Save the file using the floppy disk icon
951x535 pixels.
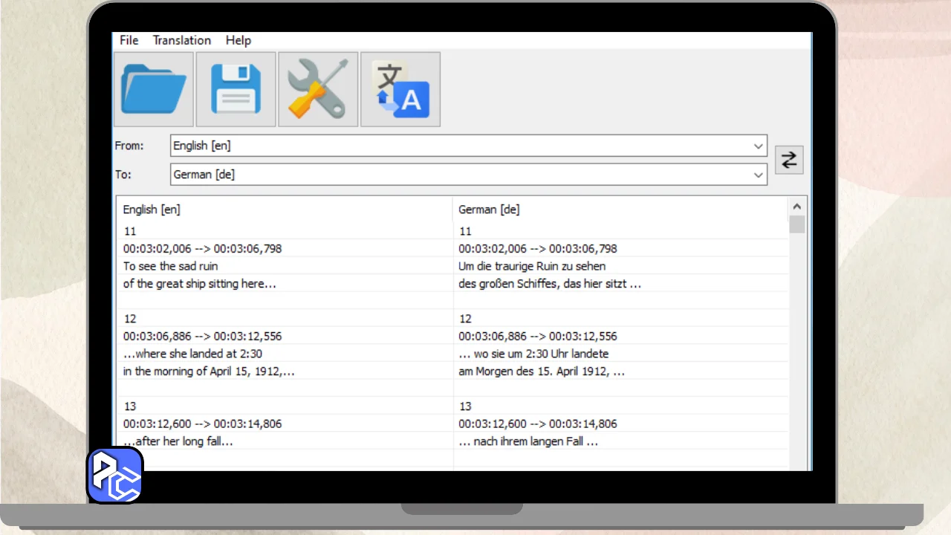(236, 89)
